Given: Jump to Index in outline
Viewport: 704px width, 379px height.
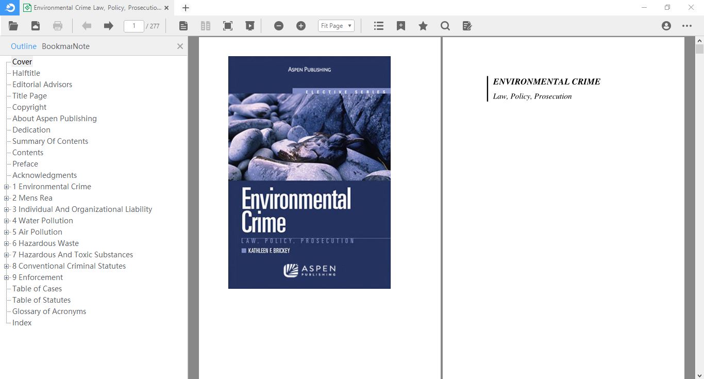Looking at the screenshot, I should (x=22, y=323).
